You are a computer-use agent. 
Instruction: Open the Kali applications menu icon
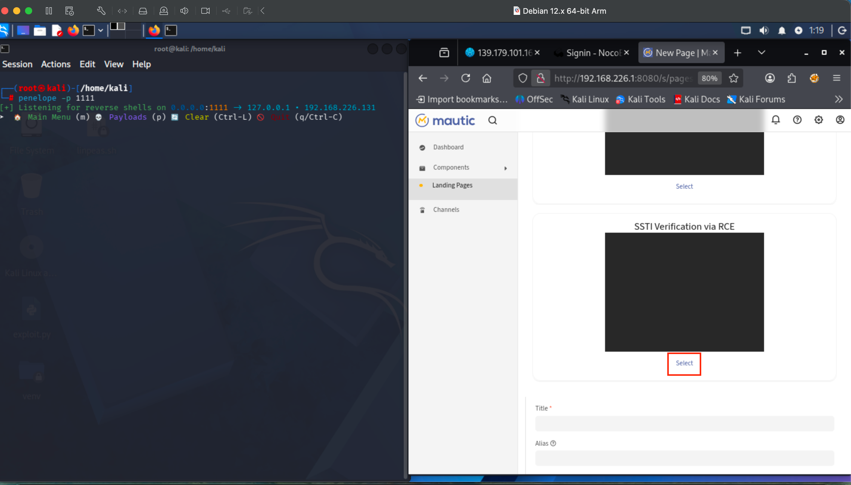tap(4, 30)
